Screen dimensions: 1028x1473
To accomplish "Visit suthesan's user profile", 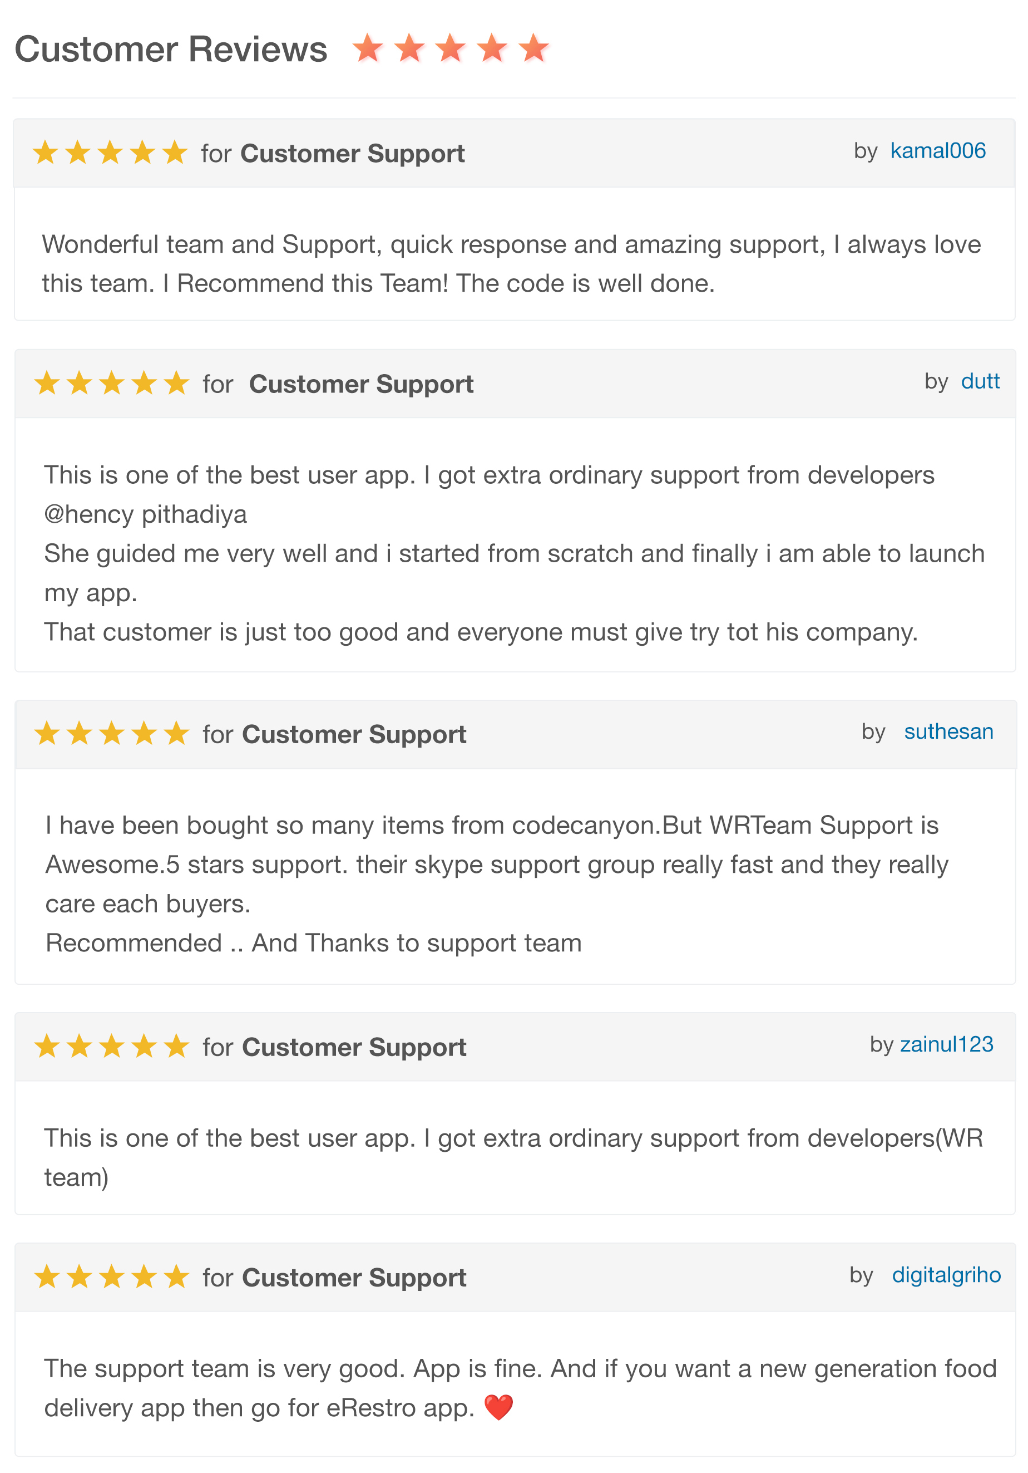I will click(x=948, y=731).
